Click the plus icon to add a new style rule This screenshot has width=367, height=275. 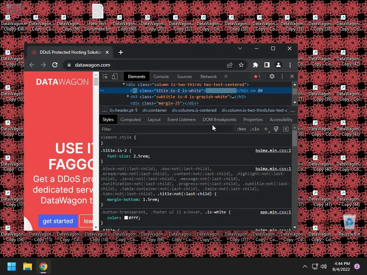click(x=266, y=129)
